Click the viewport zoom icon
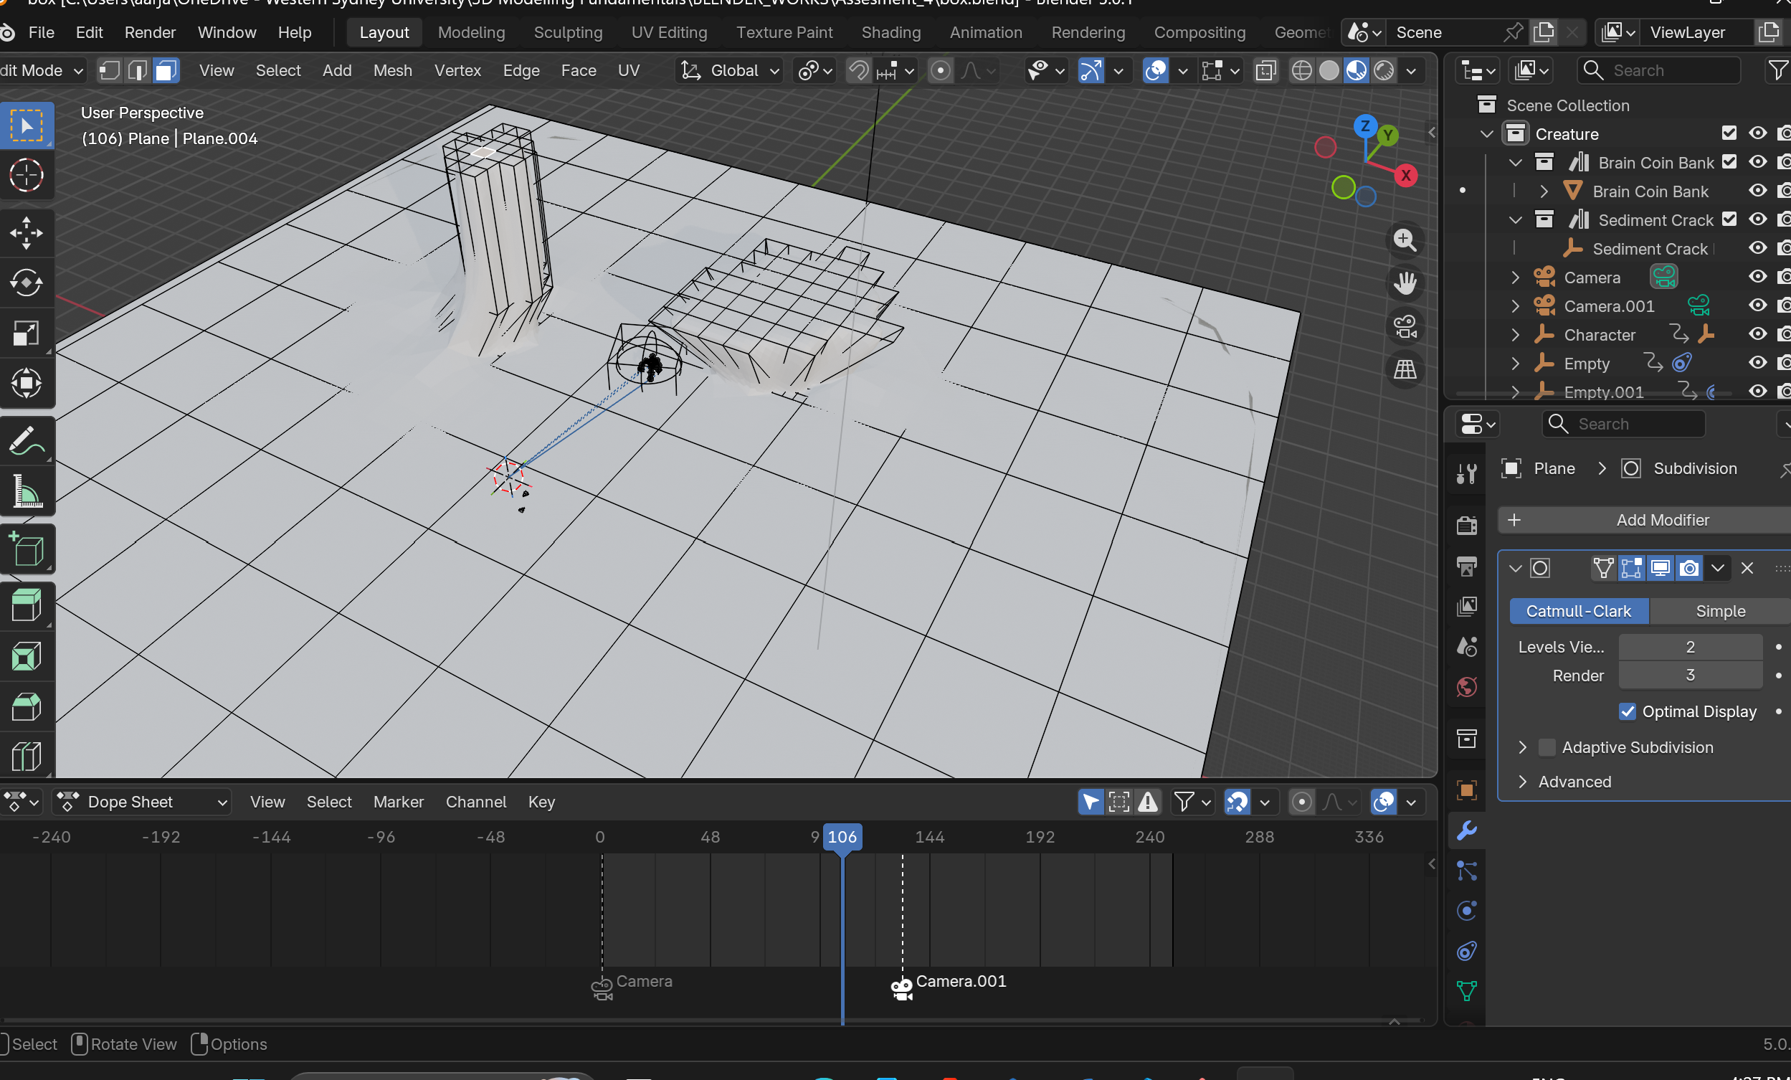 click(x=1405, y=240)
